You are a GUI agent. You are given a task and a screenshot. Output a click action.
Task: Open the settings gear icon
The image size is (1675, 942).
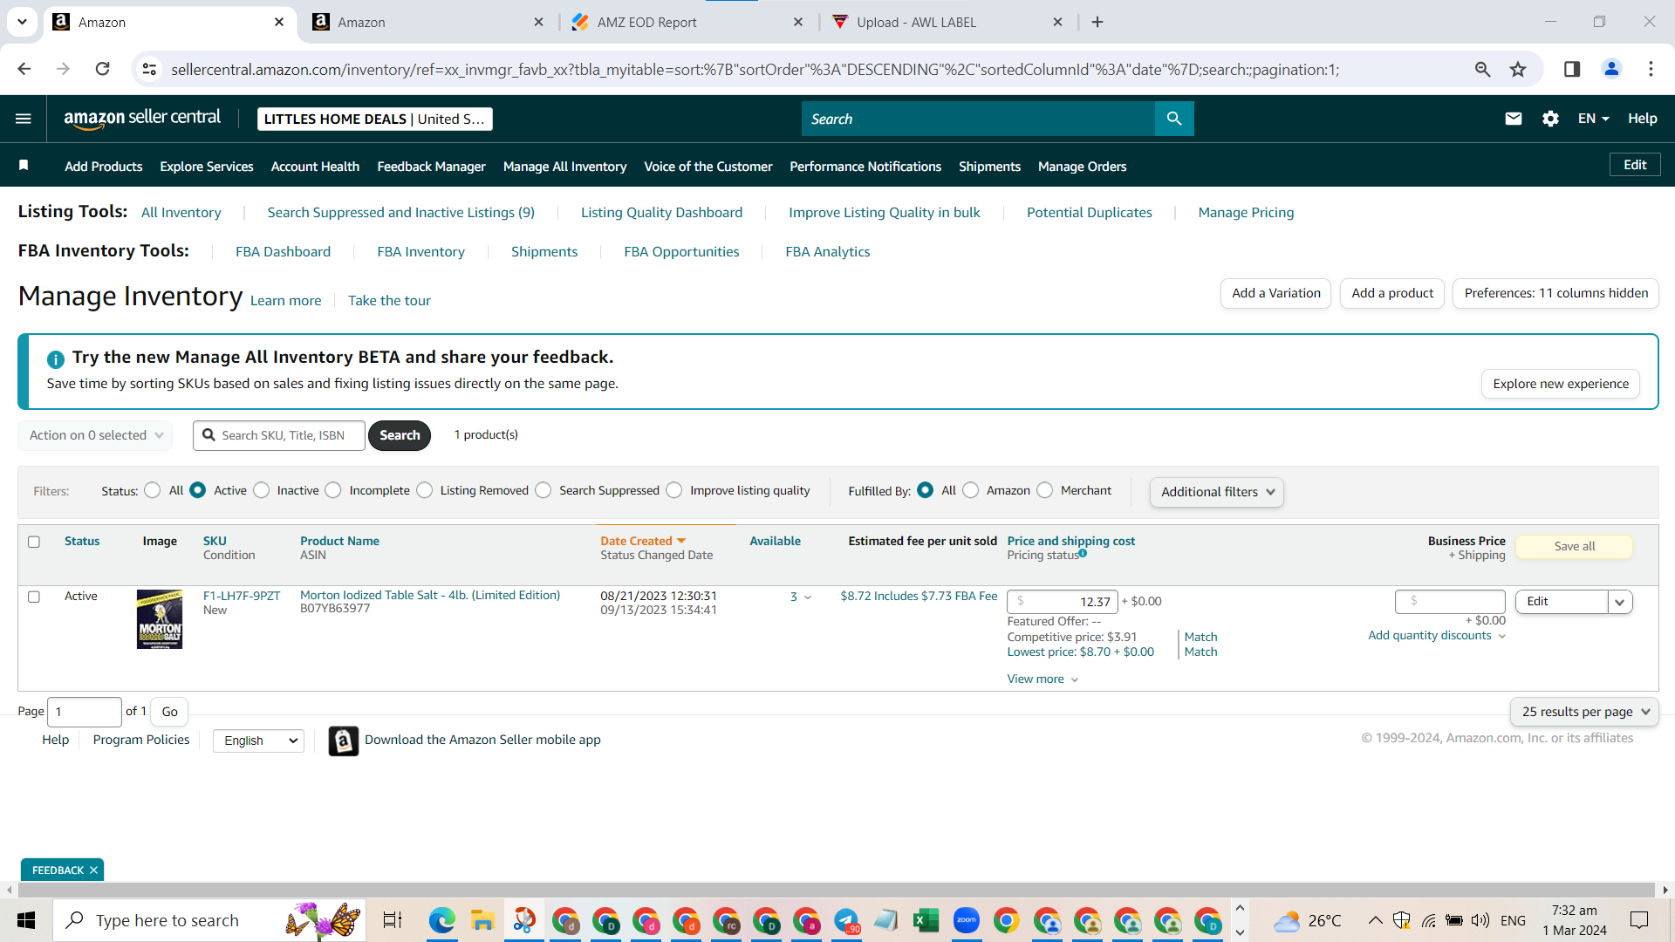pyautogui.click(x=1550, y=119)
